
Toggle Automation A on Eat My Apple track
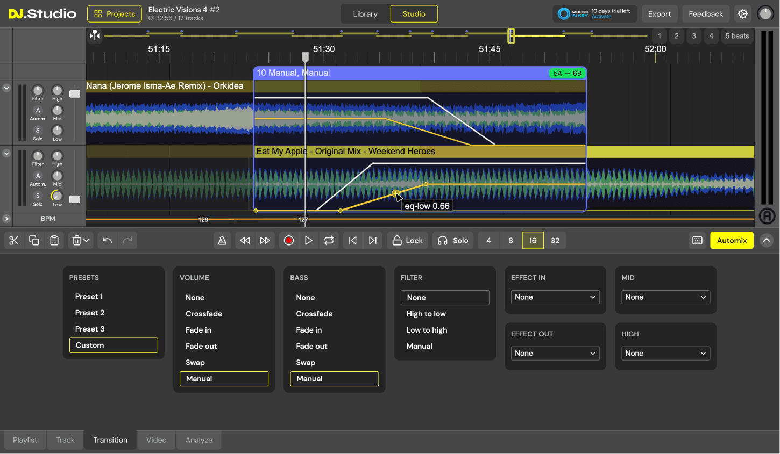38,176
